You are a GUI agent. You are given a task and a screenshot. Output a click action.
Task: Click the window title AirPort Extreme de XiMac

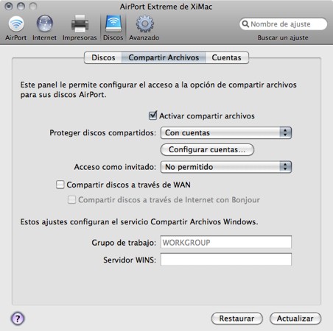166,7
